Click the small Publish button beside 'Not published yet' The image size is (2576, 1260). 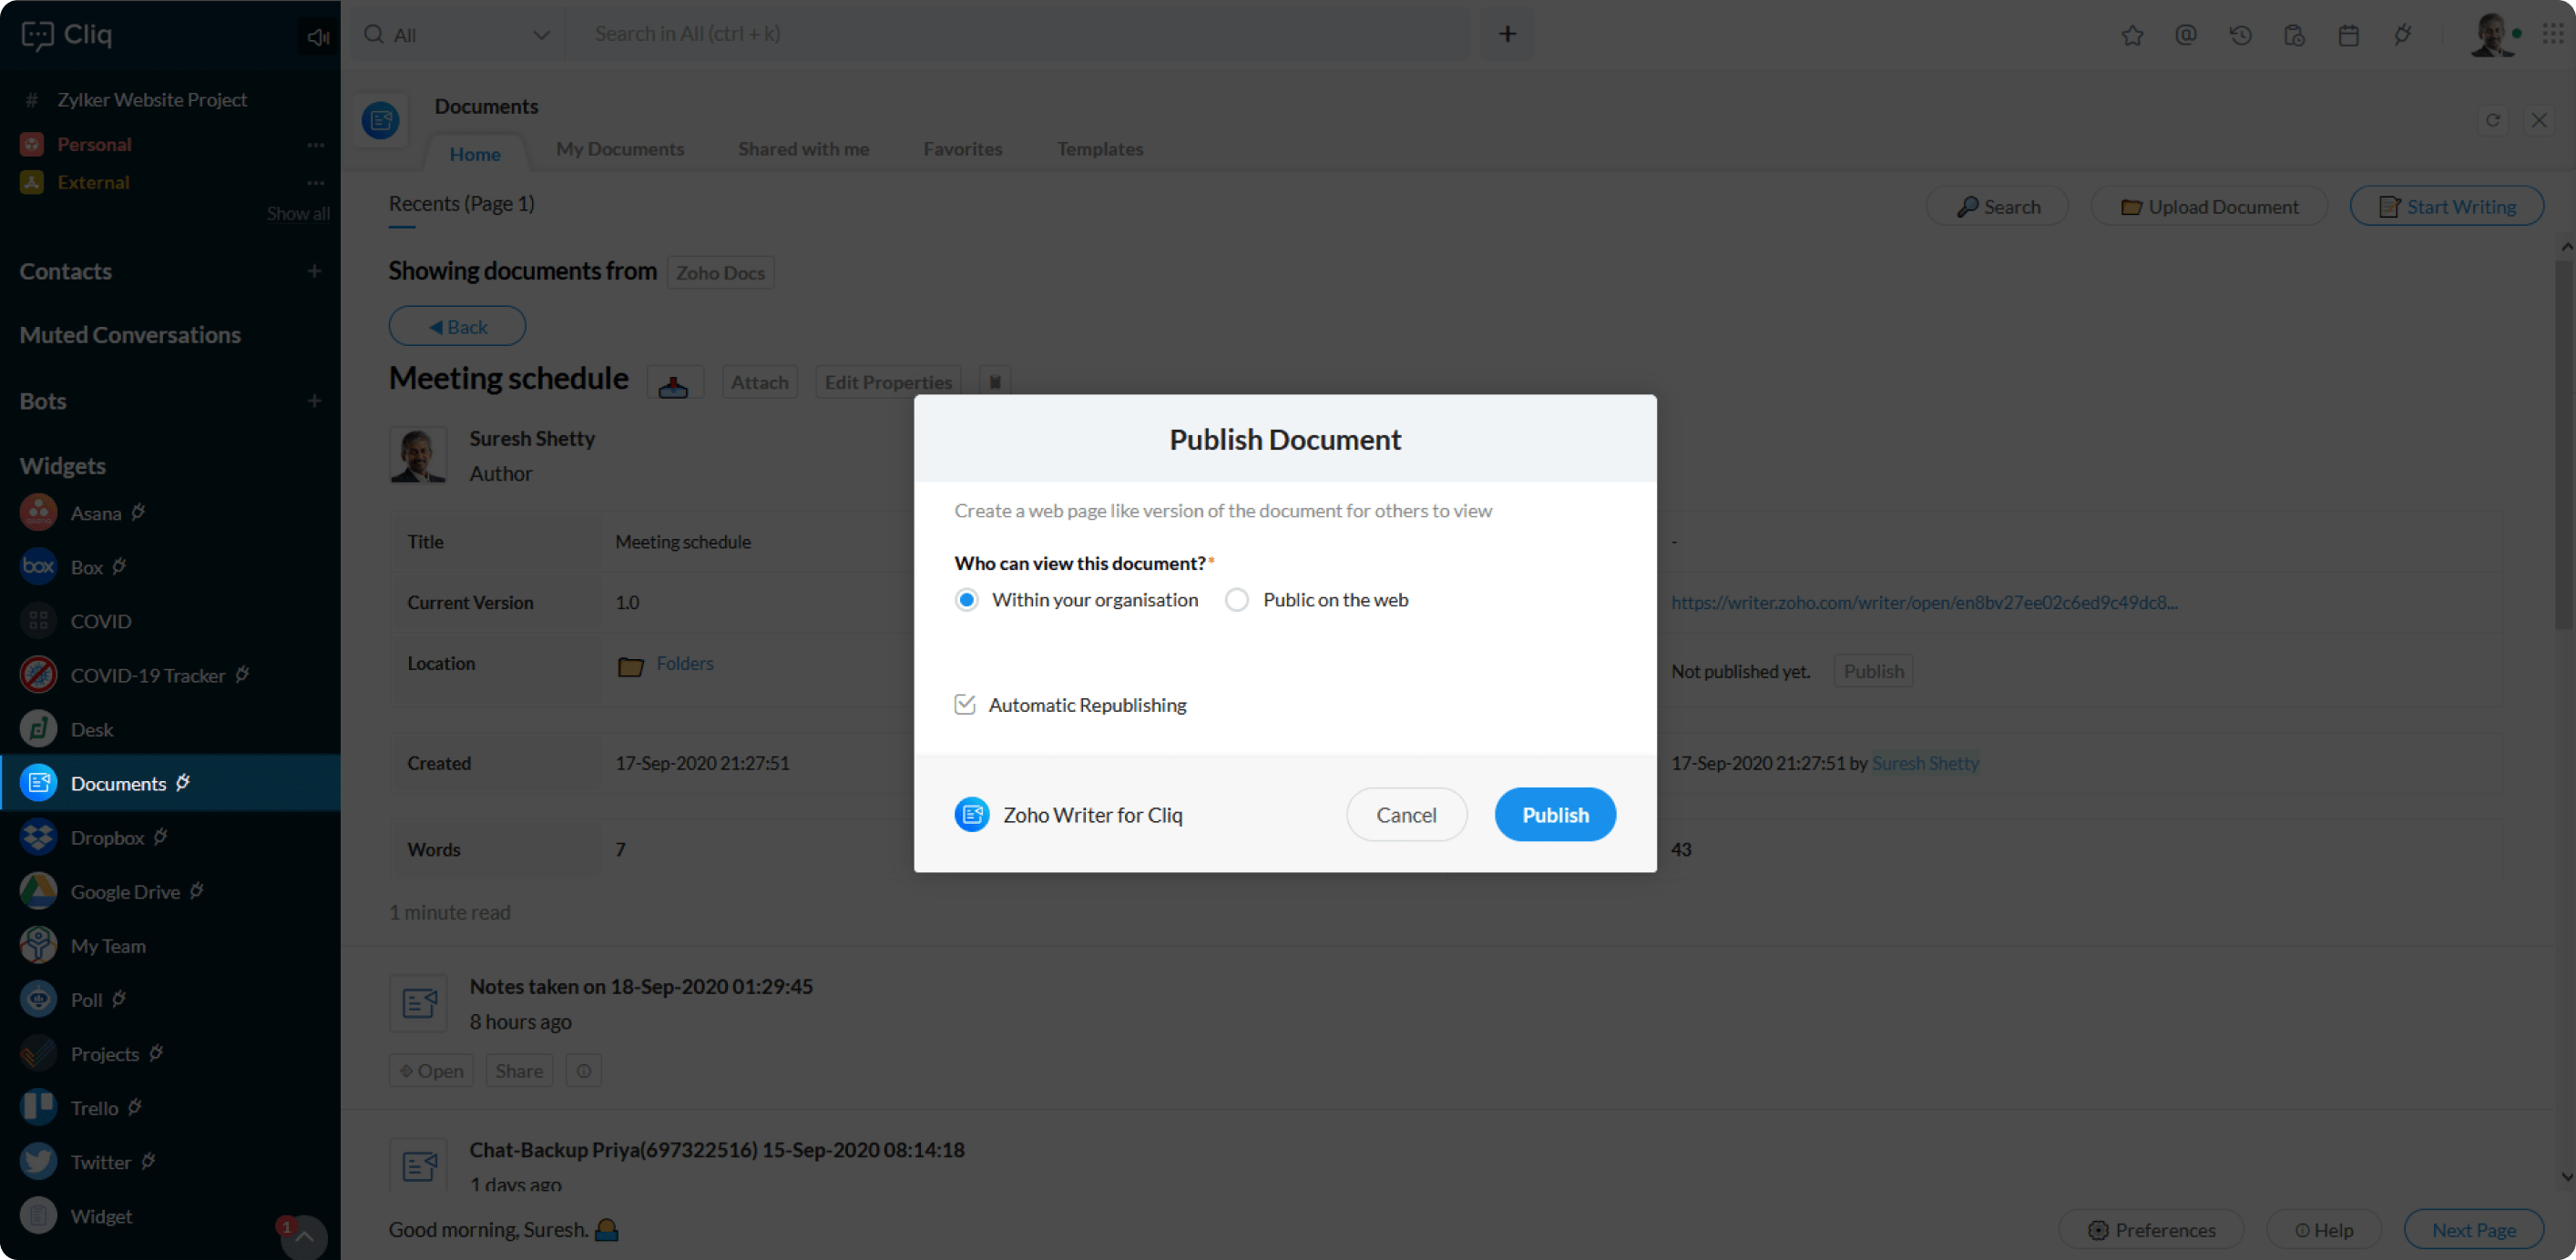pos(1873,672)
